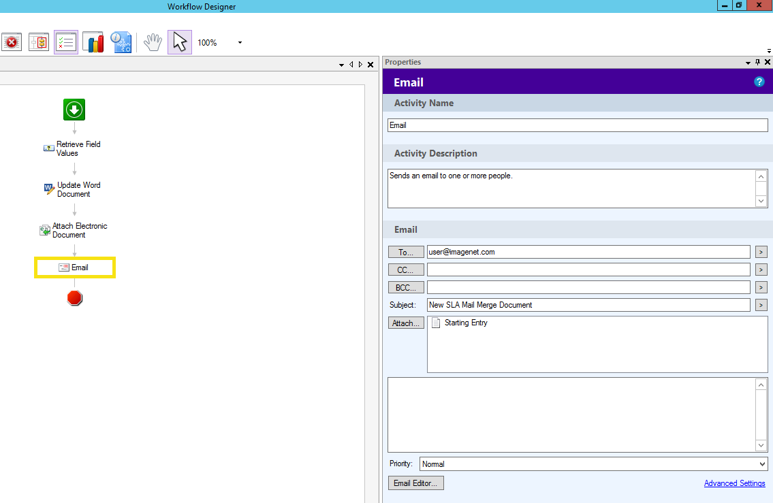Viewport: 773px width, 503px height.
Task: Click the To... recipient button
Action: [406, 252]
